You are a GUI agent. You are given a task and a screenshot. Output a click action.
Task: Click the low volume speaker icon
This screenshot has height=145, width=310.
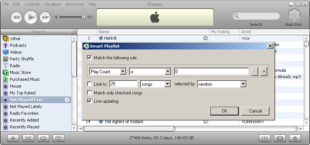pos(56,17)
